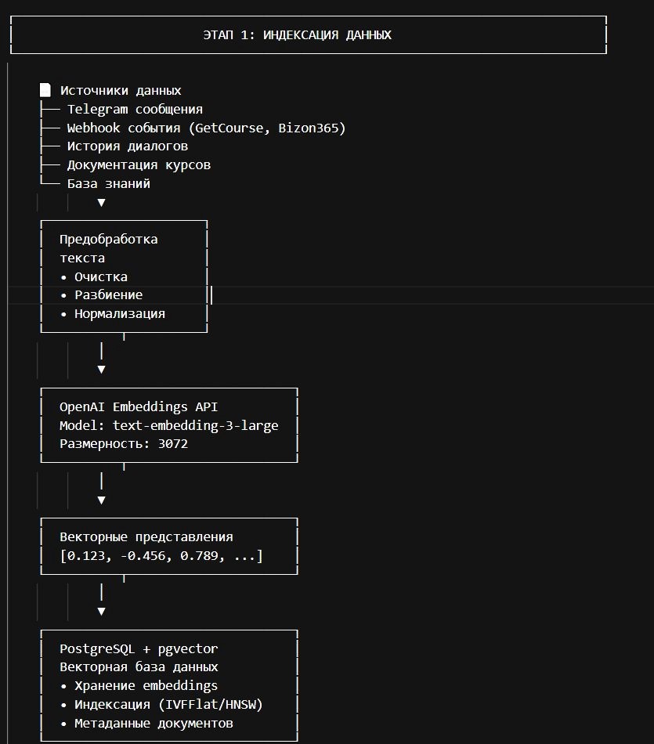
Task: Click the Webhook события (GetCourse, Bizon365) line
Action: 206,128
